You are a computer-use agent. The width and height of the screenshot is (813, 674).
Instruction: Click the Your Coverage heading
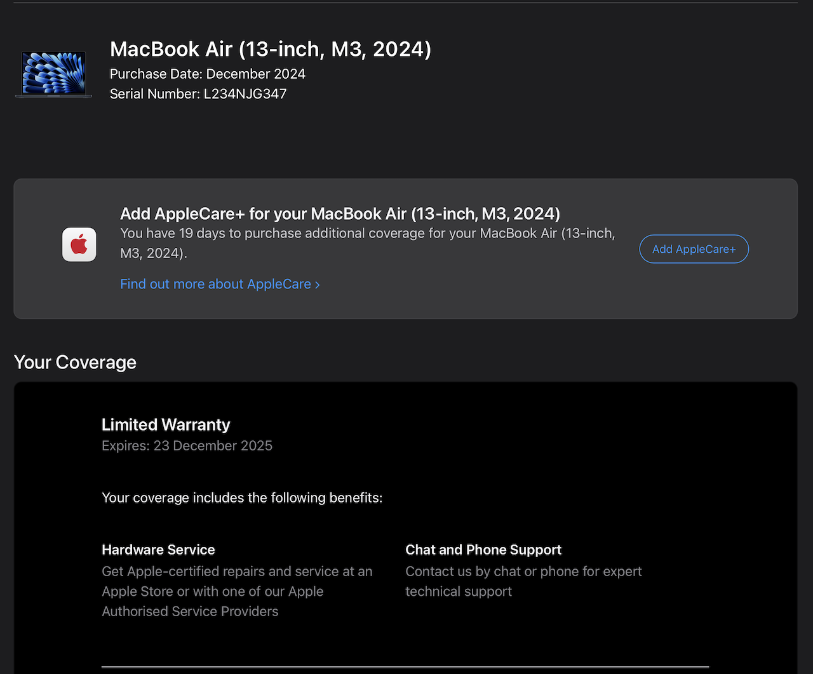(x=75, y=362)
